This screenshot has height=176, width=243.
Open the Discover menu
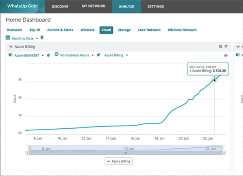[60, 6]
